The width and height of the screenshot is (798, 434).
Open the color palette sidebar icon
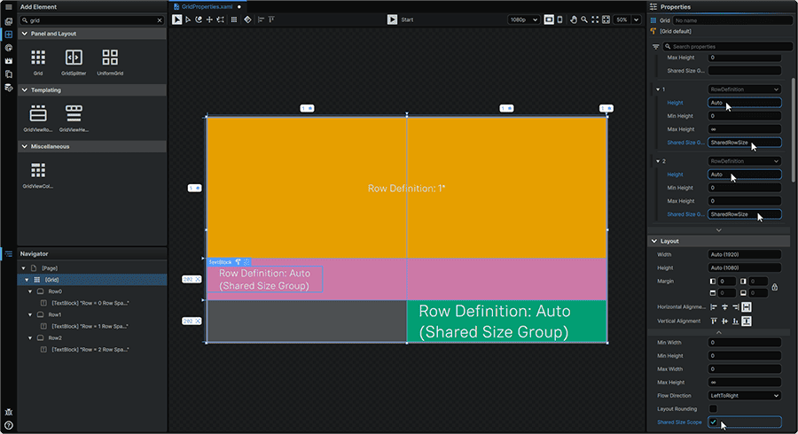click(x=8, y=48)
